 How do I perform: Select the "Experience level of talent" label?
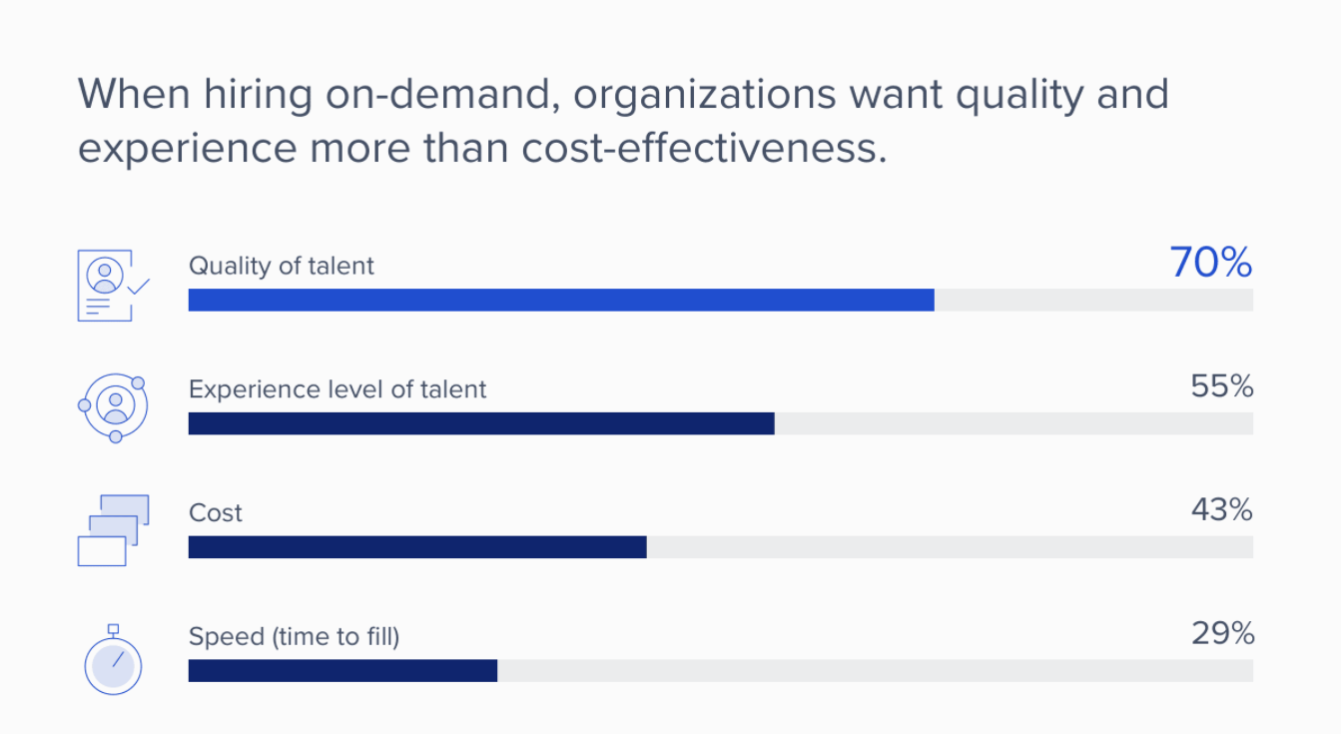click(x=337, y=389)
